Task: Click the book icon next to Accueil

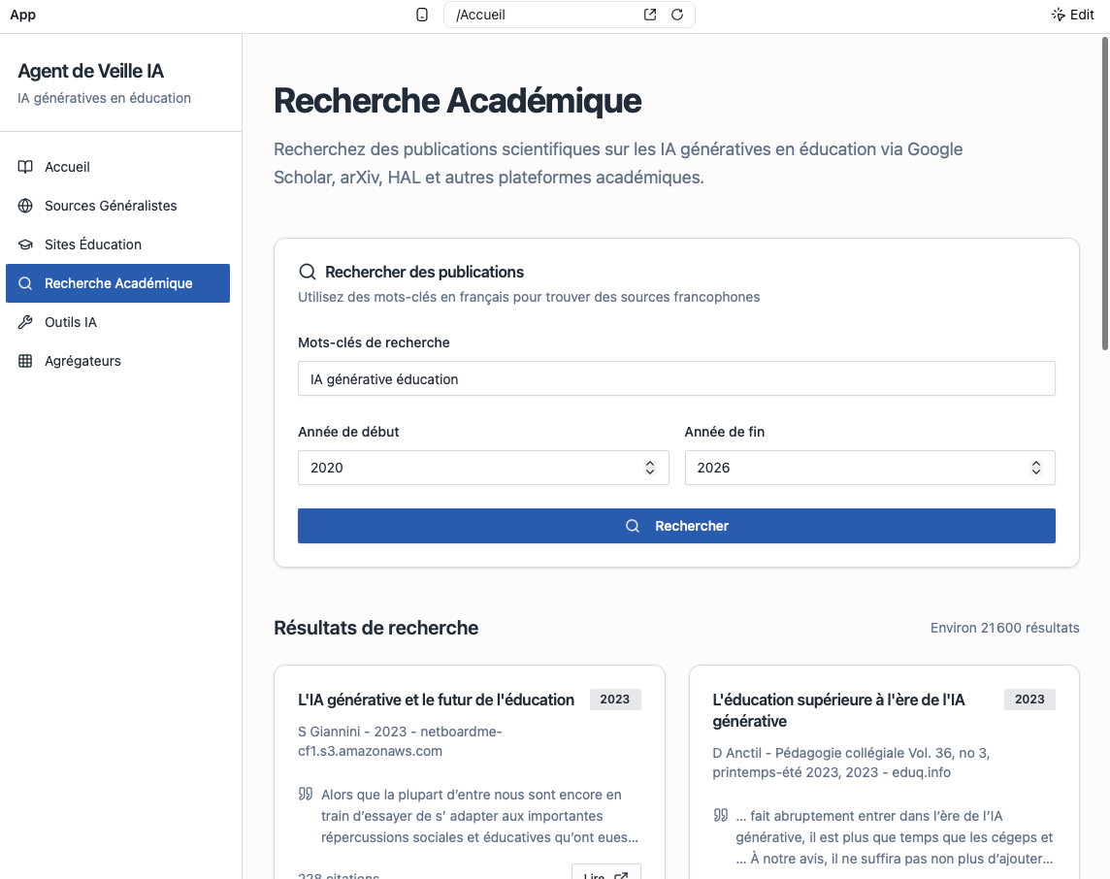Action: click(x=25, y=167)
